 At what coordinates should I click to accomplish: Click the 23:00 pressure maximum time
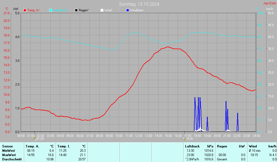click(190, 155)
